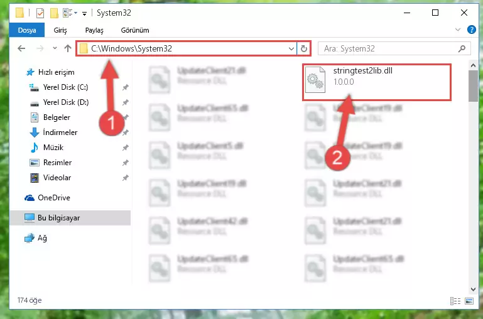Switch to the Görünüm ribbon tab
Screen dimensions: 483x319
(x=135, y=30)
